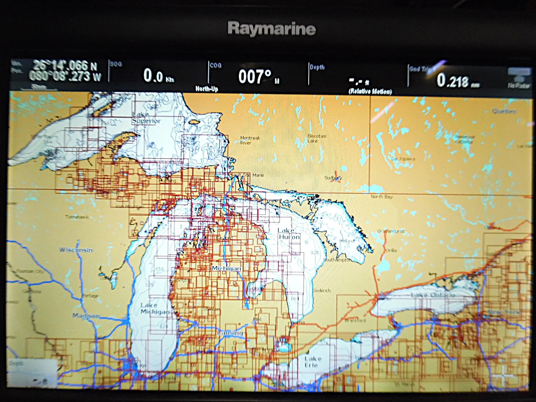Open the SOG data cell
This screenshot has height=402, width=536.
click(158, 73)
